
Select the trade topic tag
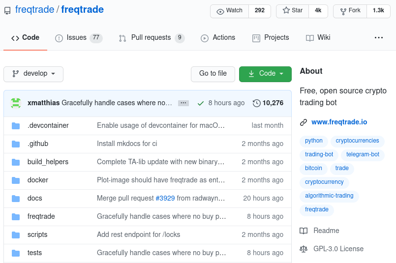342,168
